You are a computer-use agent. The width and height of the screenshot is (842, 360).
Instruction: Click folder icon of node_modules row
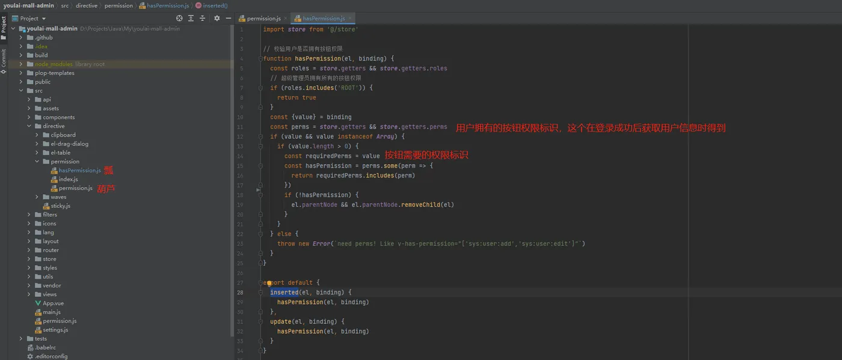30,64
